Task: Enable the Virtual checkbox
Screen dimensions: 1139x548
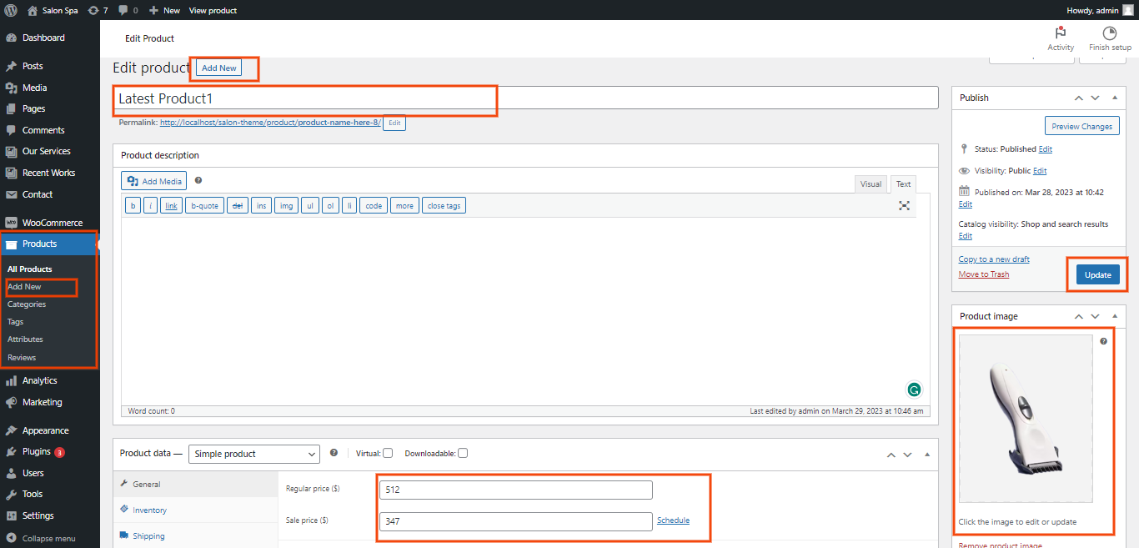Action: tap(388, 453)
